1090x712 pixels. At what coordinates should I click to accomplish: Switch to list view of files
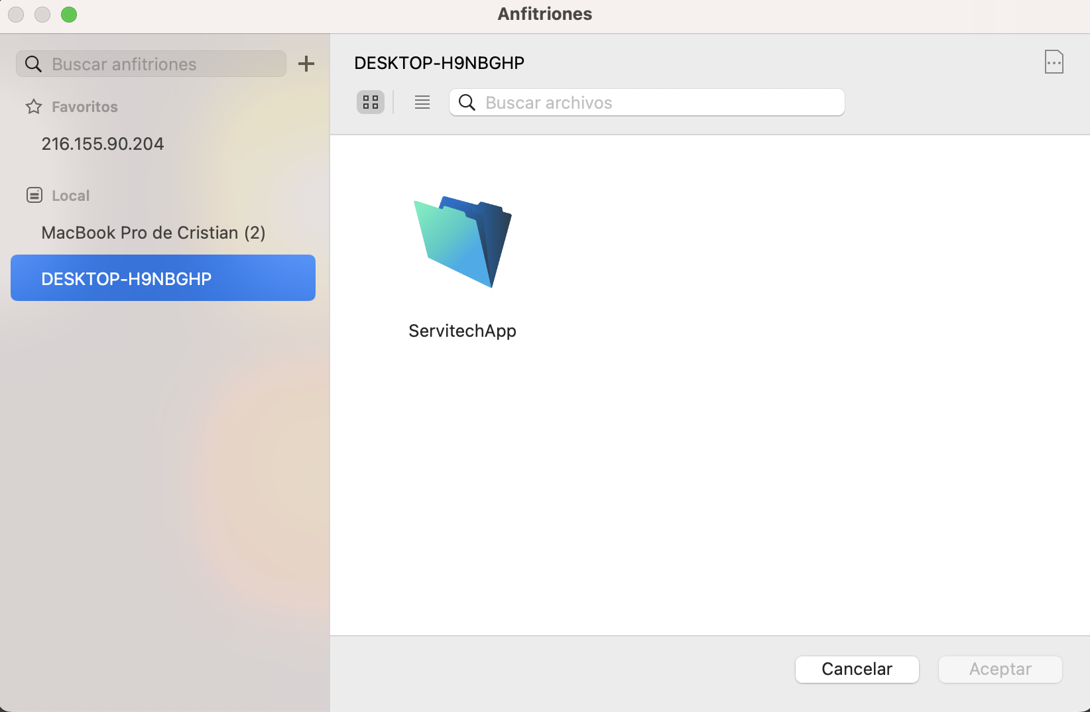point(422,102)
